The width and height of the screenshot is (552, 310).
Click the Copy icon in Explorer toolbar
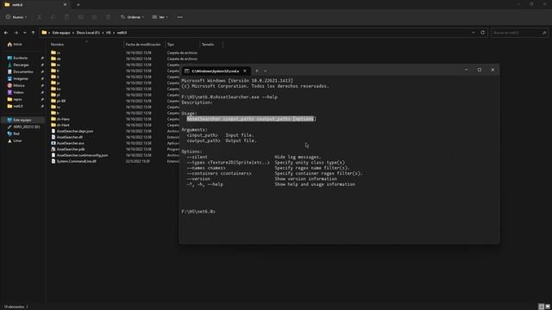click(x=53, y=17)
